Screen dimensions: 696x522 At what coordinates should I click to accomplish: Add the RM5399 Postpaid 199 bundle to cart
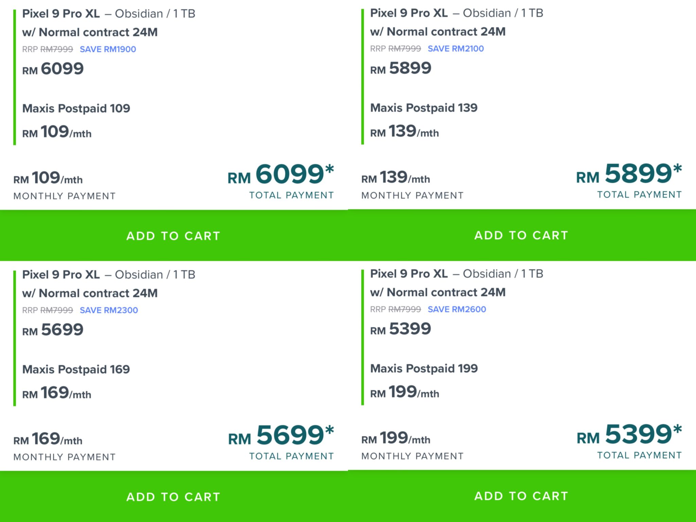pos(521,496)
